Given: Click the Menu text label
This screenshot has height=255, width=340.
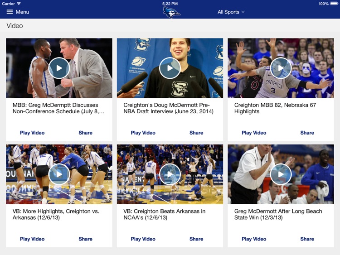Looking at the screenshot, I should 22,12.
